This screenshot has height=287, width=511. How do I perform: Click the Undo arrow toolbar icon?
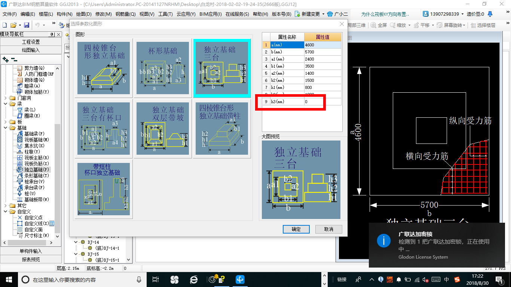tap(37, 25)
